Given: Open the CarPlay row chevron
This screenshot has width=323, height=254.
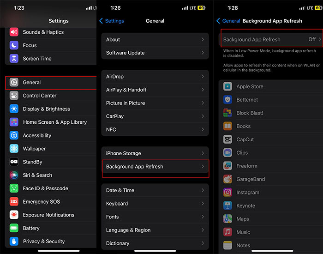Looking at the screenshot, I should point(203,116).
